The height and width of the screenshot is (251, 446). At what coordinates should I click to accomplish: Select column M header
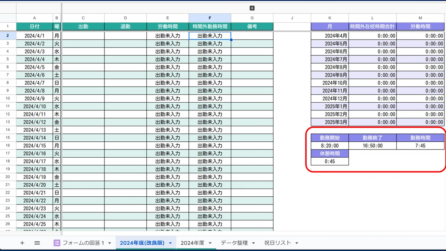click(420, 18)
